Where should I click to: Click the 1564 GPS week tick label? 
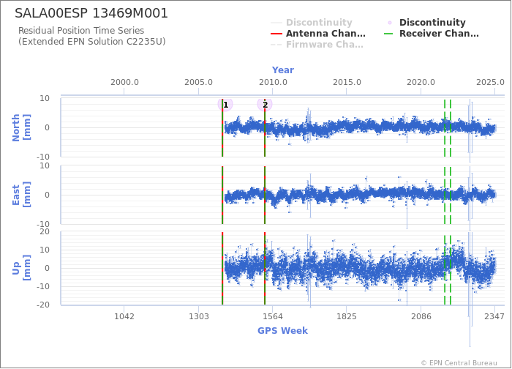point(273,316)
